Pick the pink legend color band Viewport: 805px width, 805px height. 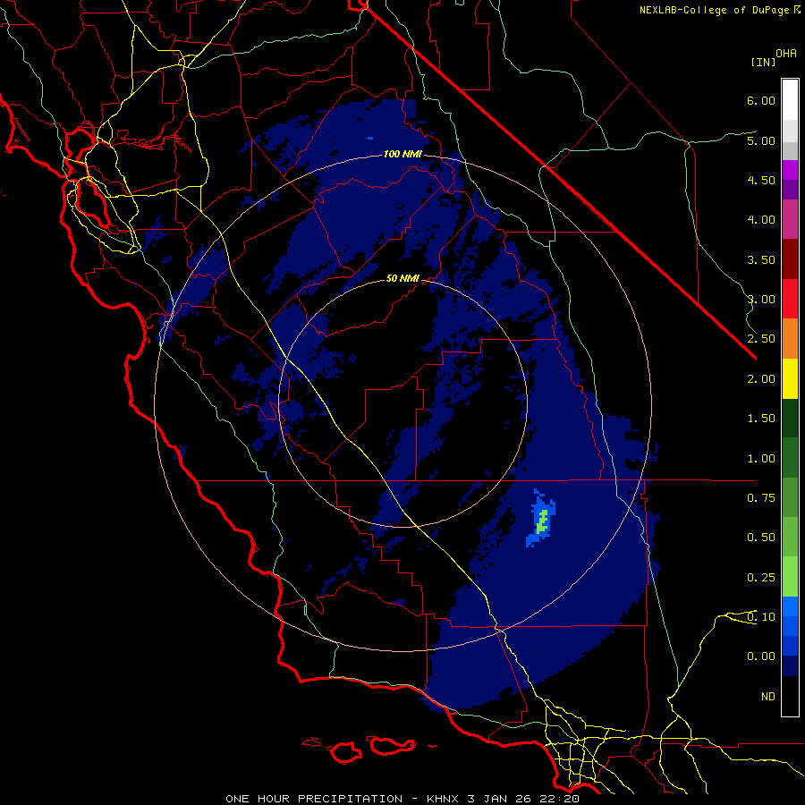click(790, 219)
